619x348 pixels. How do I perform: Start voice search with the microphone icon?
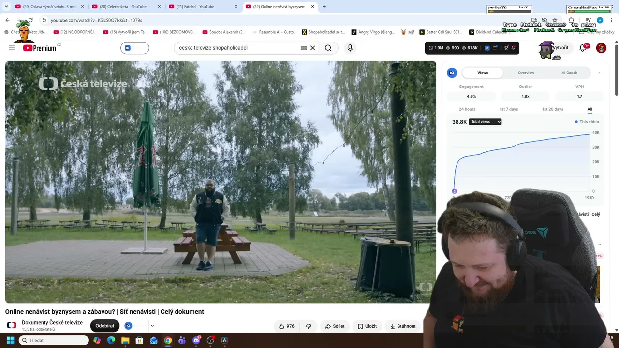coord(350,48)
